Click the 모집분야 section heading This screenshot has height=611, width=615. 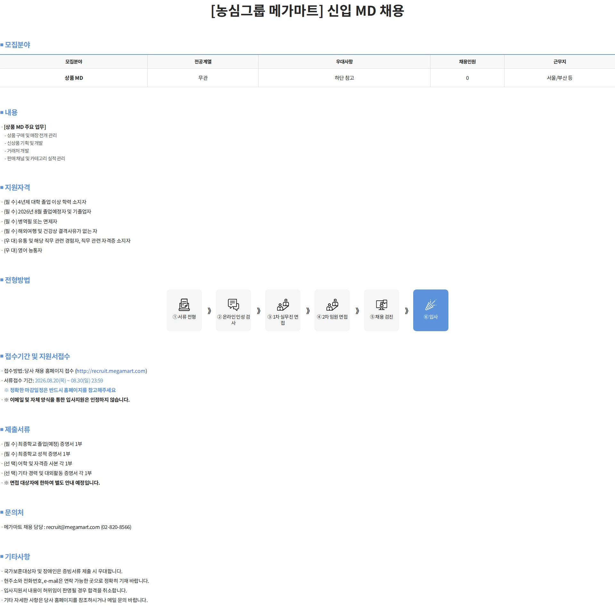click(17, 45)
